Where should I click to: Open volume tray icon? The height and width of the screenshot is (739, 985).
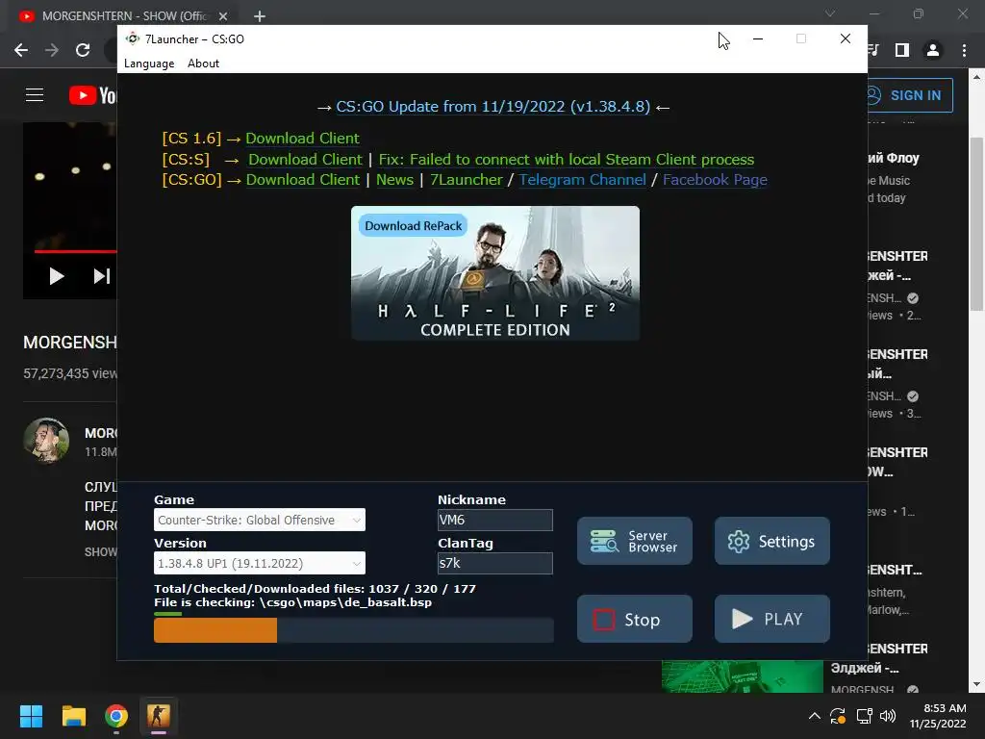point(888,716)
